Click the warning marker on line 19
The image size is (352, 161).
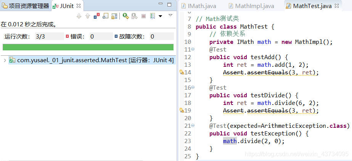[x=182, y=110]
